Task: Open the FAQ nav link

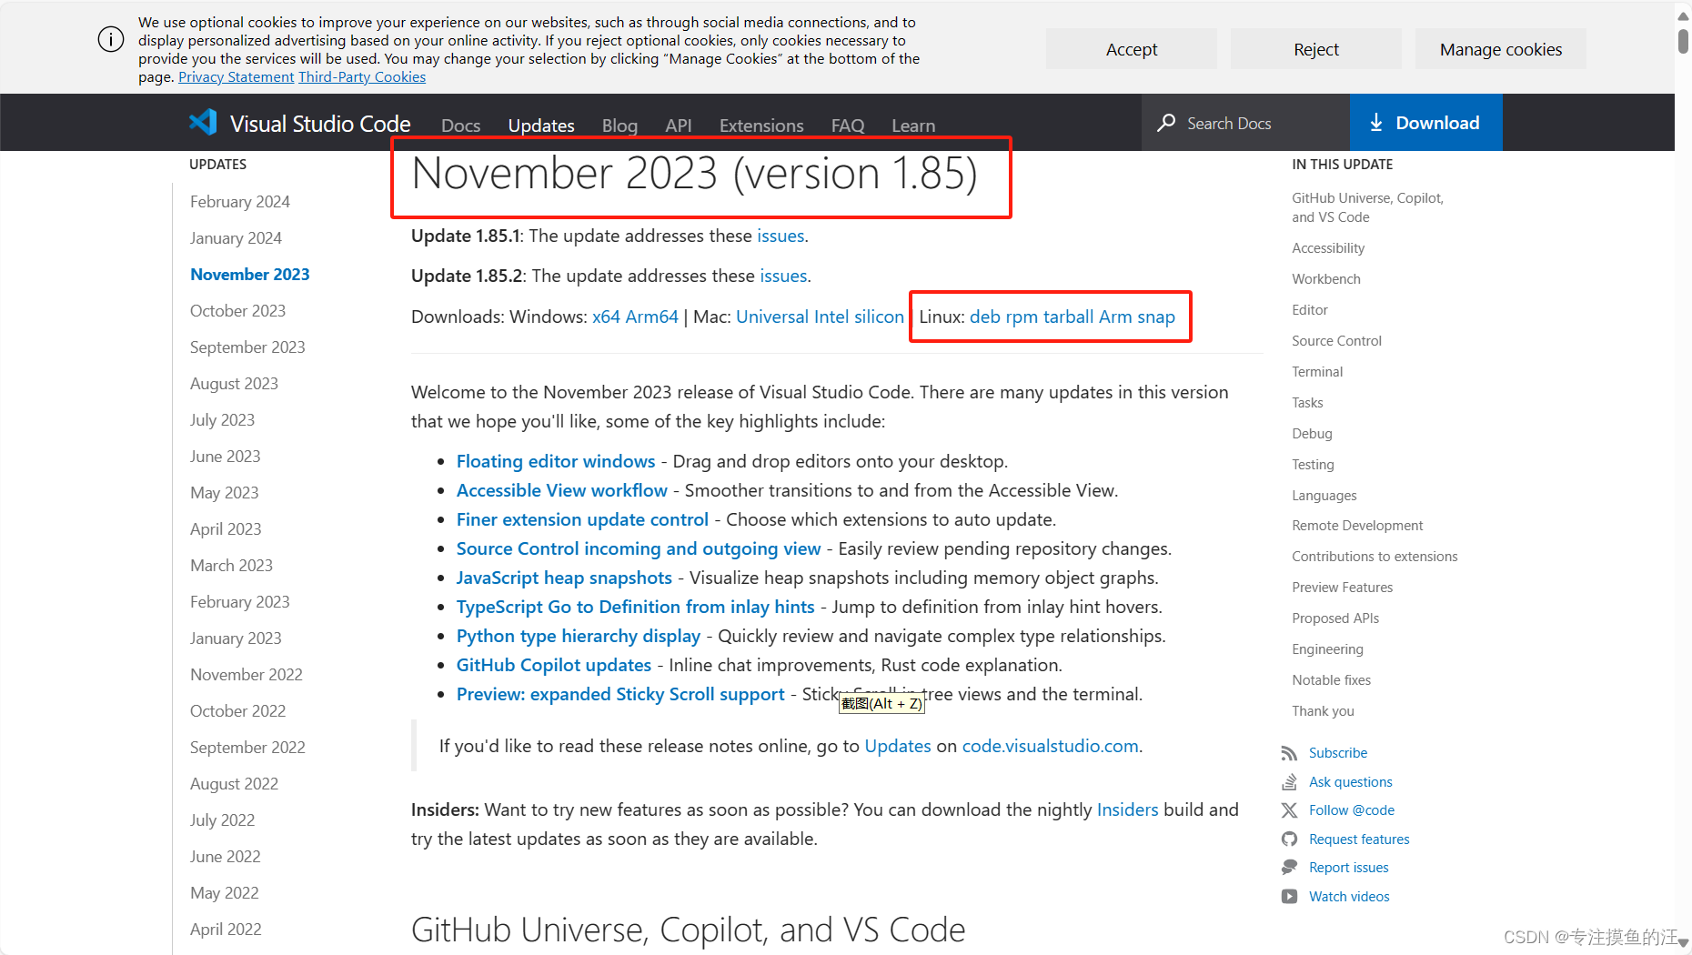Action: point(848,126)
